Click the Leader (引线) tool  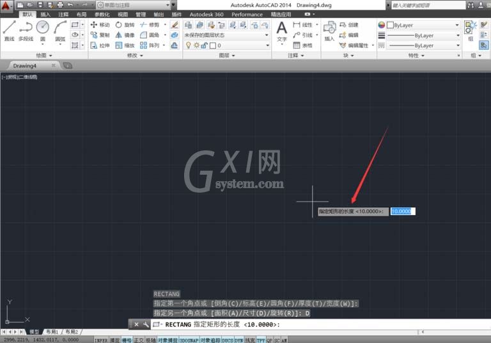(x=302, y=35)
